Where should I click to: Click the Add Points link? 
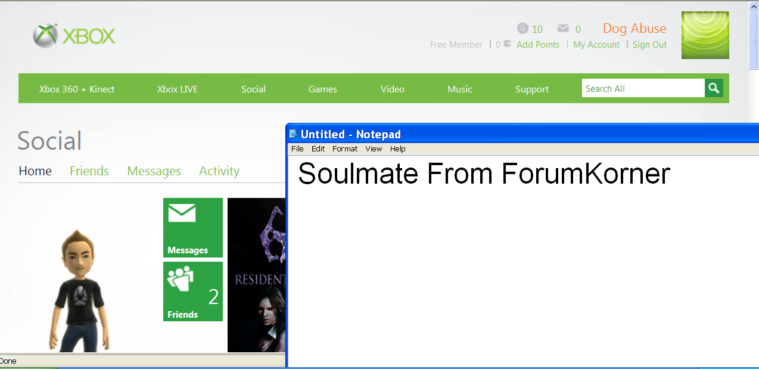[538, 44]
